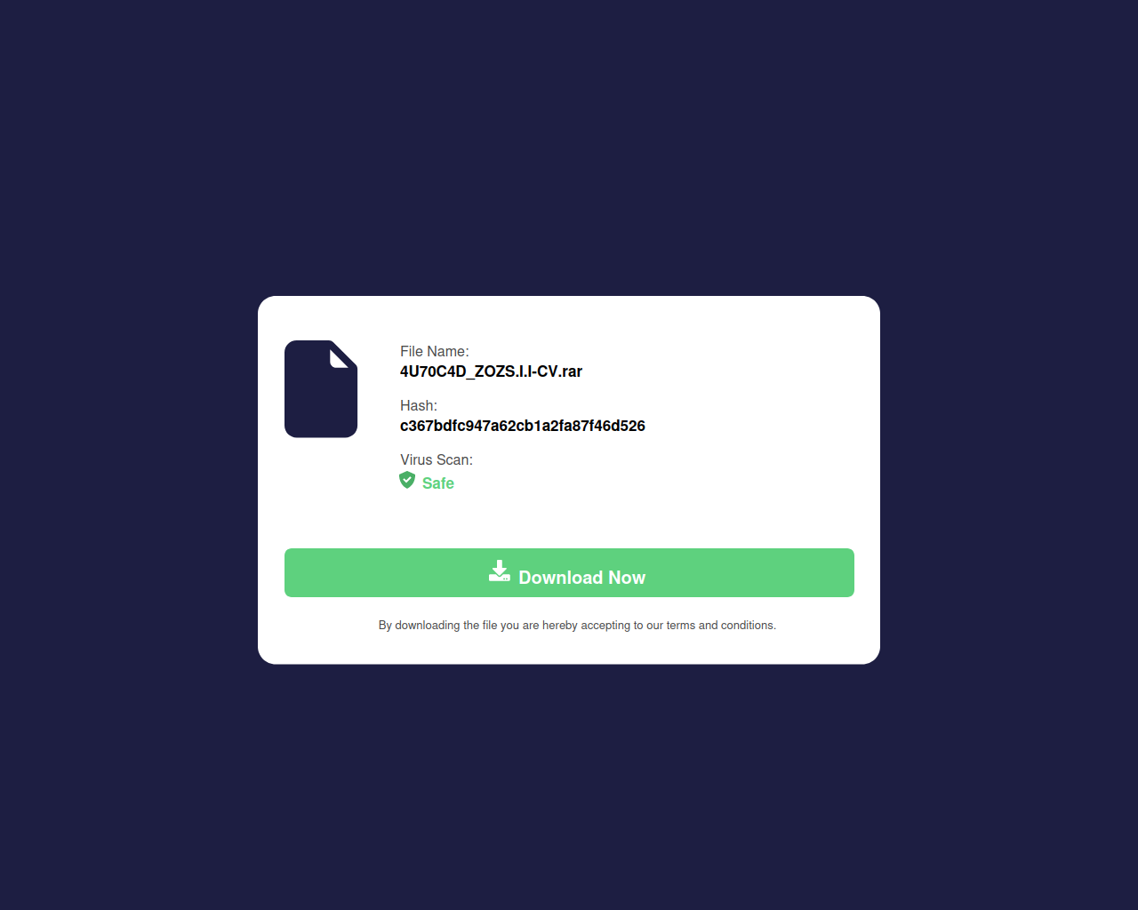Click the Virus Scan: label
The width and height of the screenshot is (1138, 910).
pyautogui.click(x=437, y=460)
